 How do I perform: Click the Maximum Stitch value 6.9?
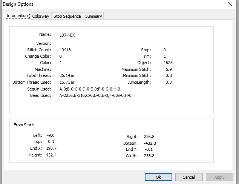(169, 69)
